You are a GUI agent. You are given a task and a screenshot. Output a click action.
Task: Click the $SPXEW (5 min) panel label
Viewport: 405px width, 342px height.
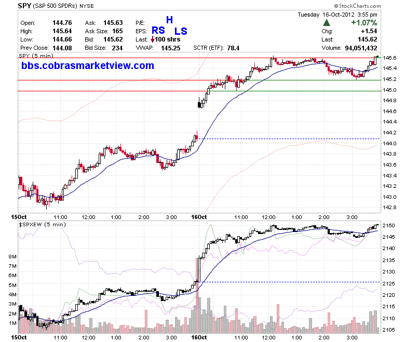43,224
